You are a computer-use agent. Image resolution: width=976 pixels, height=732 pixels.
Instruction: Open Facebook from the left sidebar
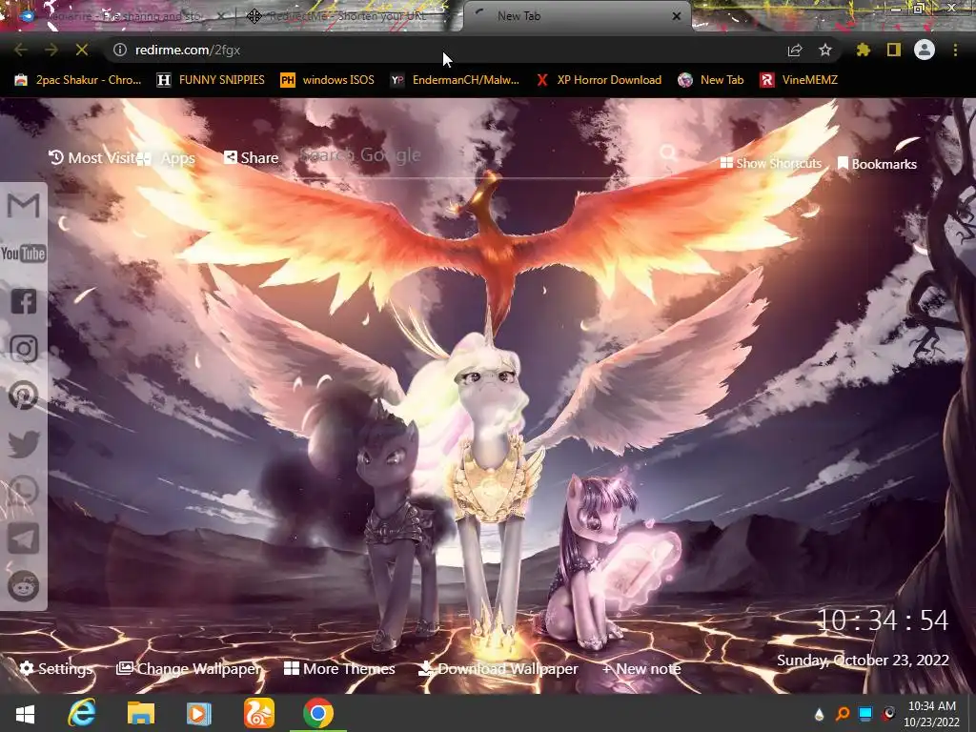pos(24,301)
